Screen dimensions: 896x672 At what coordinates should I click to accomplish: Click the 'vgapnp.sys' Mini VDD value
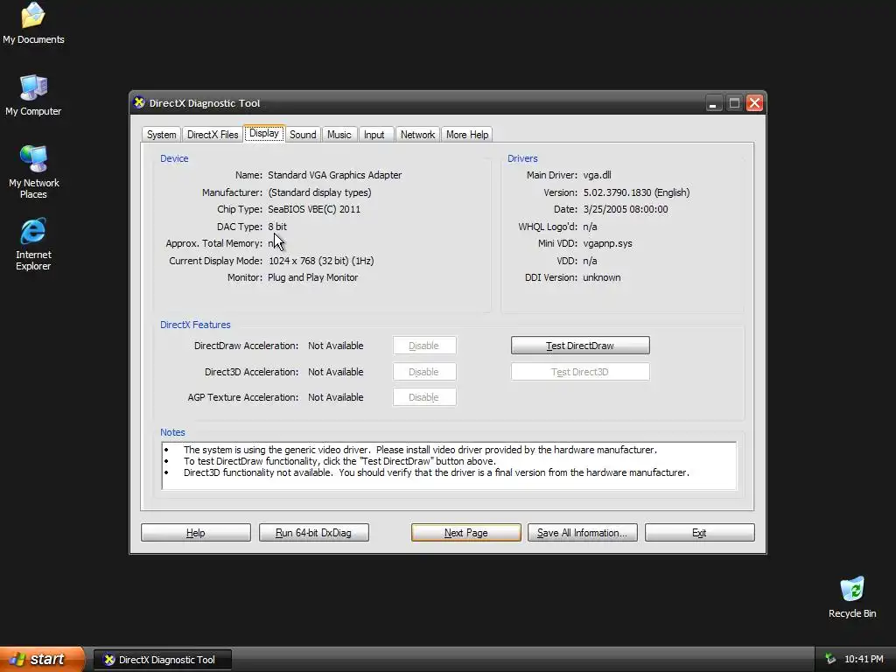tap(608, 243)
